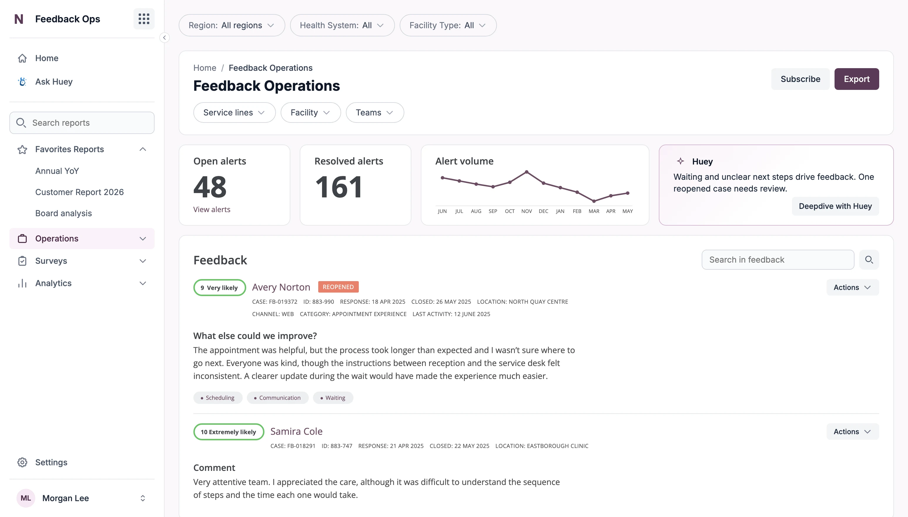Click the ML user avatar
This screenshot has width=908, height=517.
(x=26, y=498)
